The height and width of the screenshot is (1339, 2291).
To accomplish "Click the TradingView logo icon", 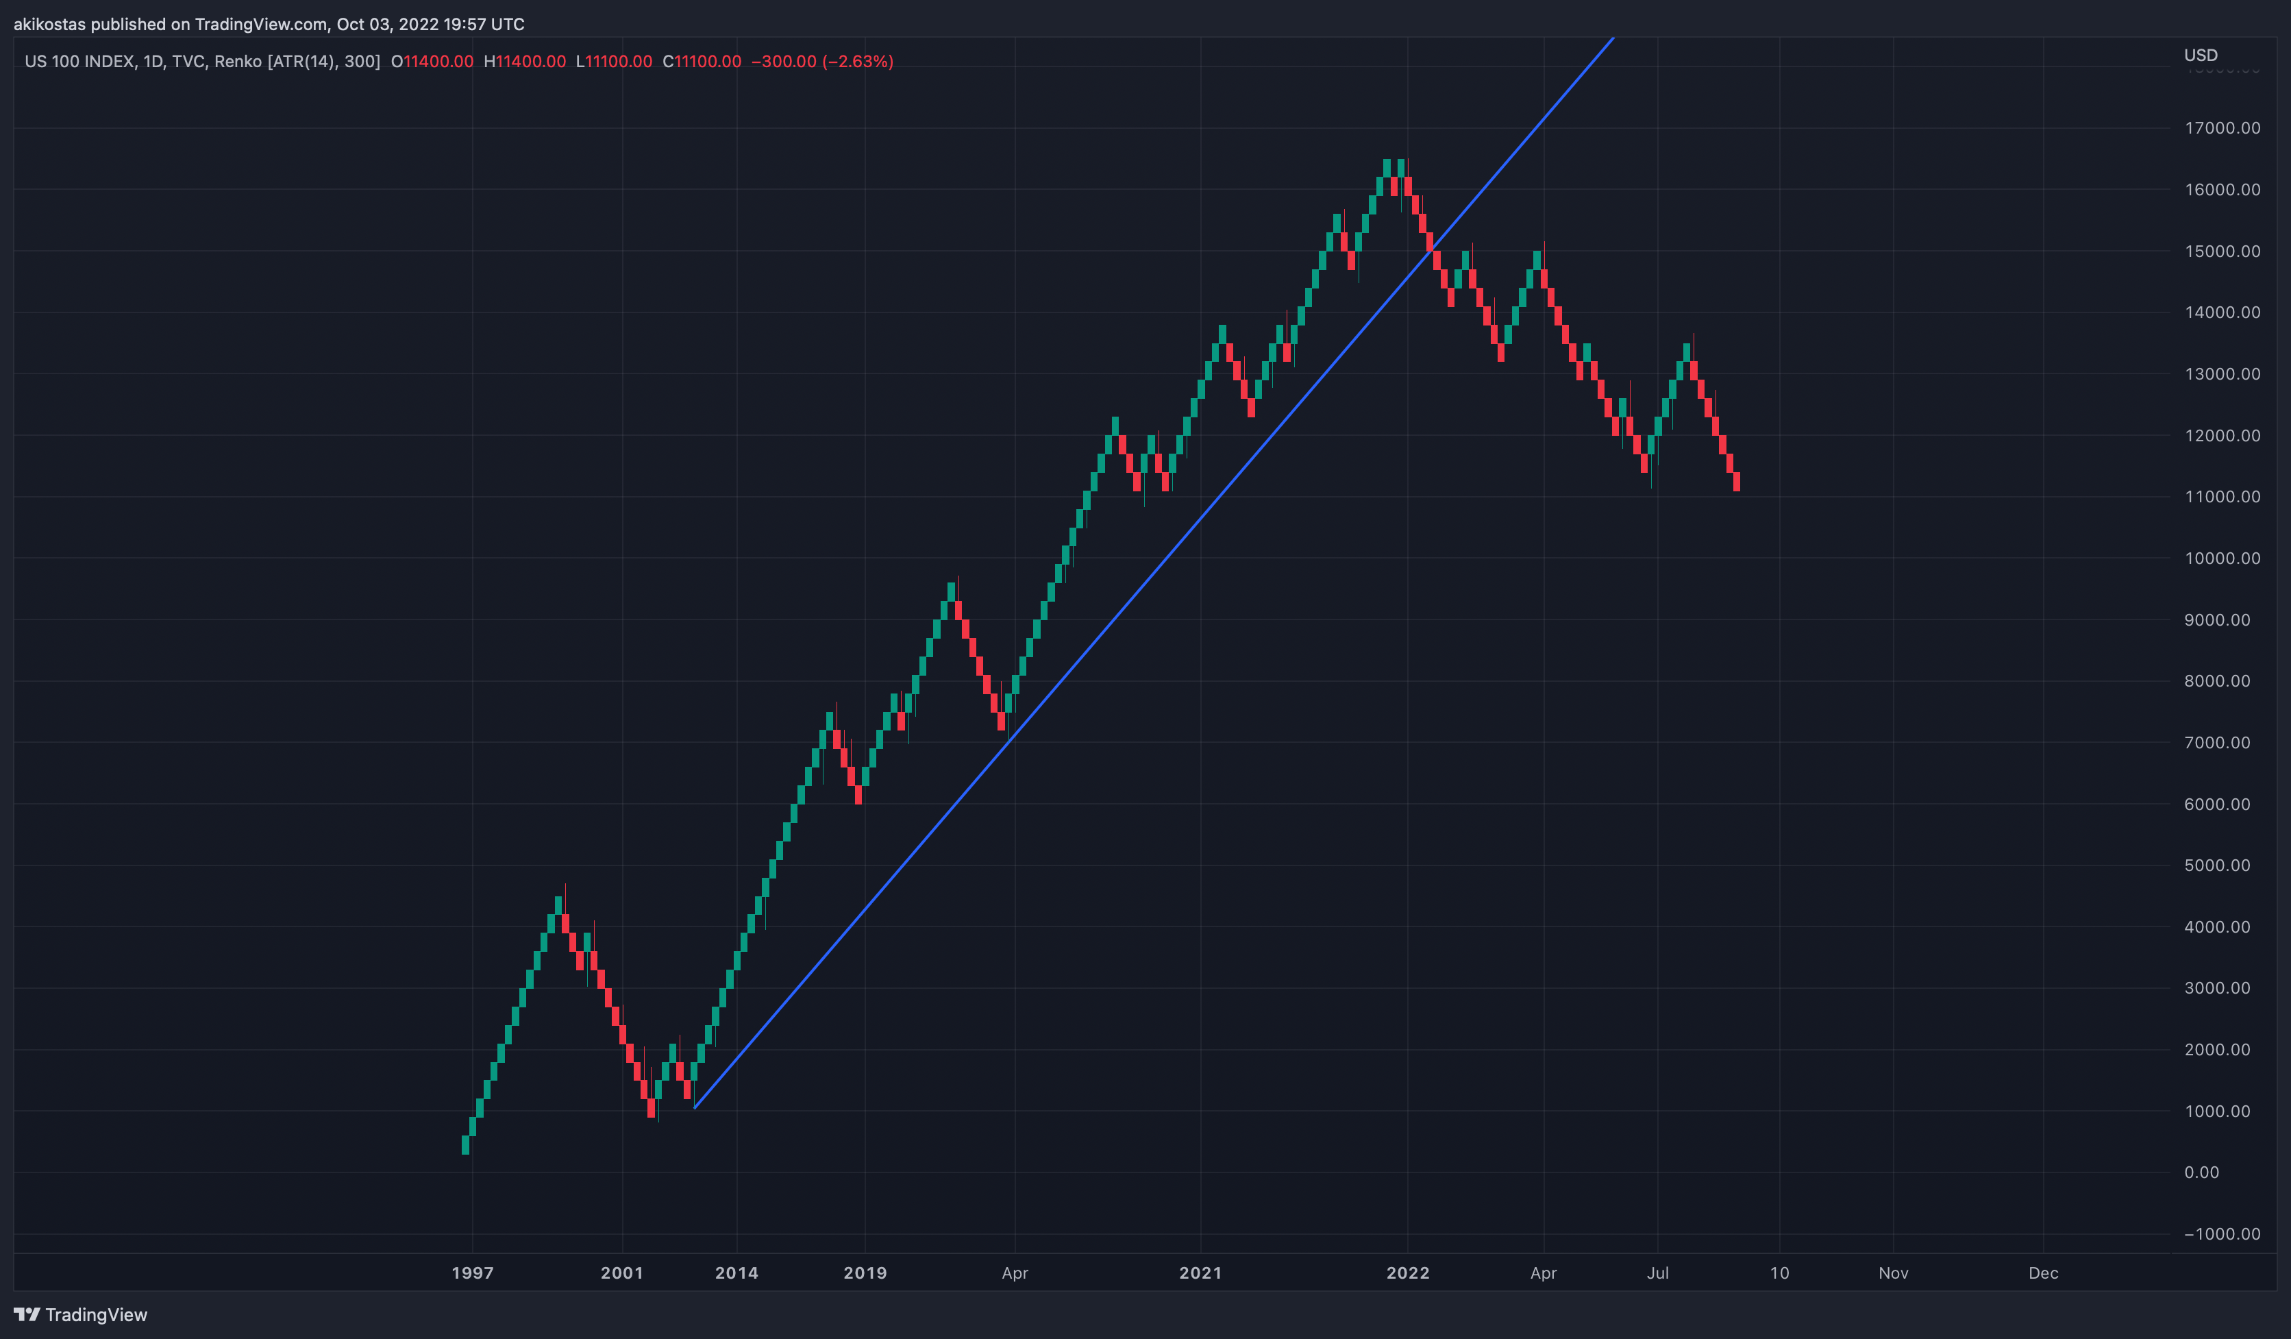I will click(x=27, y=1314).
